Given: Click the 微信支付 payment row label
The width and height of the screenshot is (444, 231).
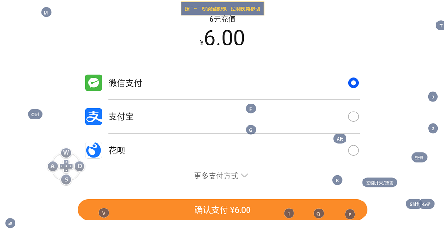Looking at the screenshot, I should 125,83.
